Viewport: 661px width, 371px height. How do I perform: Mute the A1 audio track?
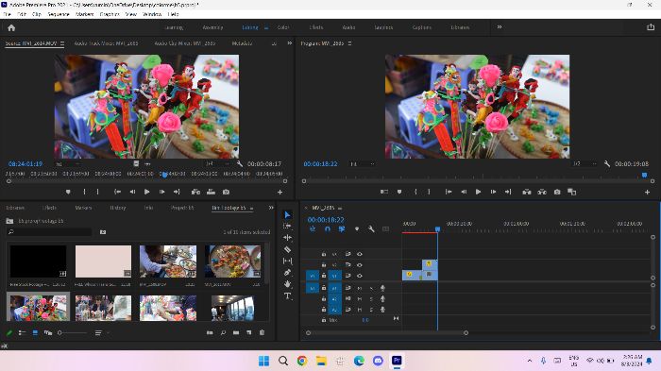(x=360, y=288)
